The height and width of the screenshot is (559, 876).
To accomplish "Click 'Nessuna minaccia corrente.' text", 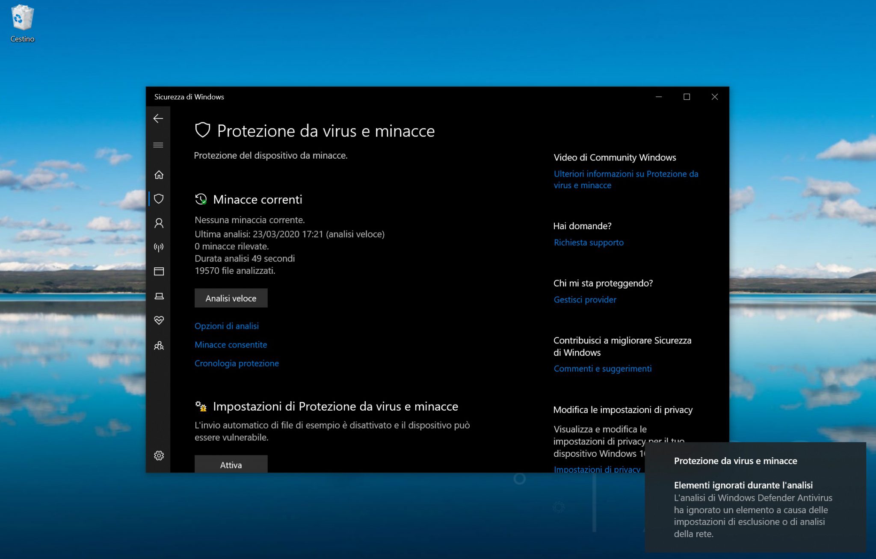I will coord(250,220).
